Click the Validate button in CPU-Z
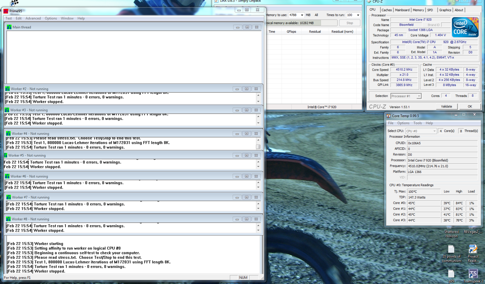The width and height of the screenshot is (485, 284). coord(447,106)
